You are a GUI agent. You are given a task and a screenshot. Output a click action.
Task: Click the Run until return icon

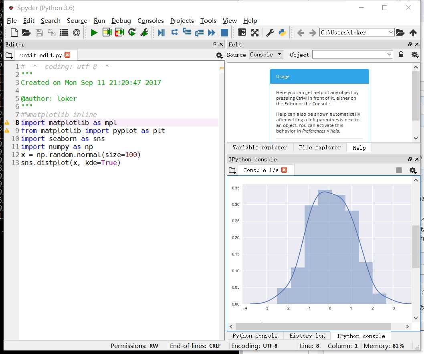(x=199, y=33)
